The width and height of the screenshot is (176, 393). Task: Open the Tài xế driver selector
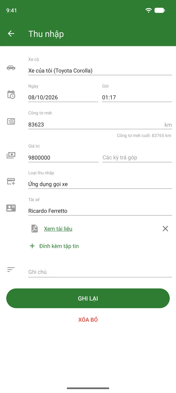click(x=100, y=211)
